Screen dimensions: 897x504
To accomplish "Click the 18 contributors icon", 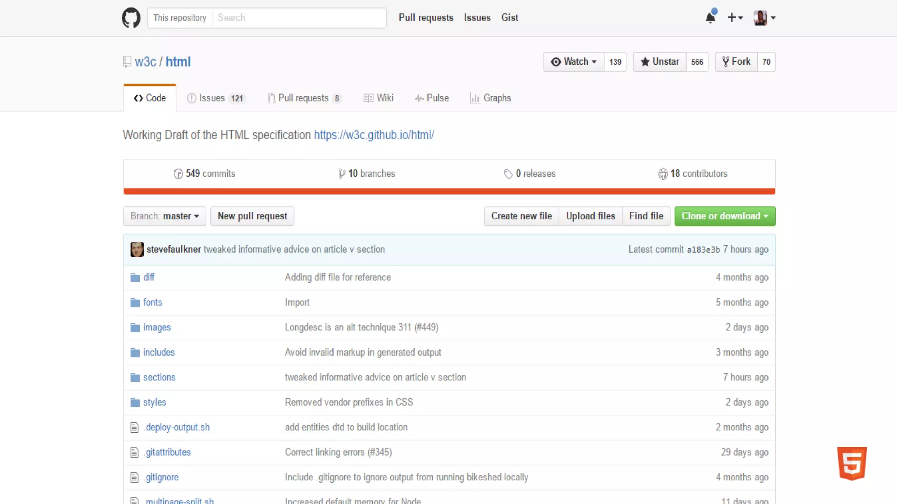I will (663, 174).
